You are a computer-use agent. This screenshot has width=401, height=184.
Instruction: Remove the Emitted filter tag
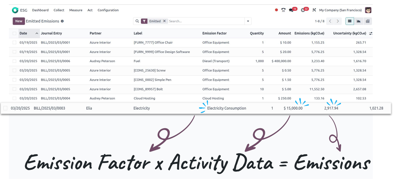click(x=165, y=21)
